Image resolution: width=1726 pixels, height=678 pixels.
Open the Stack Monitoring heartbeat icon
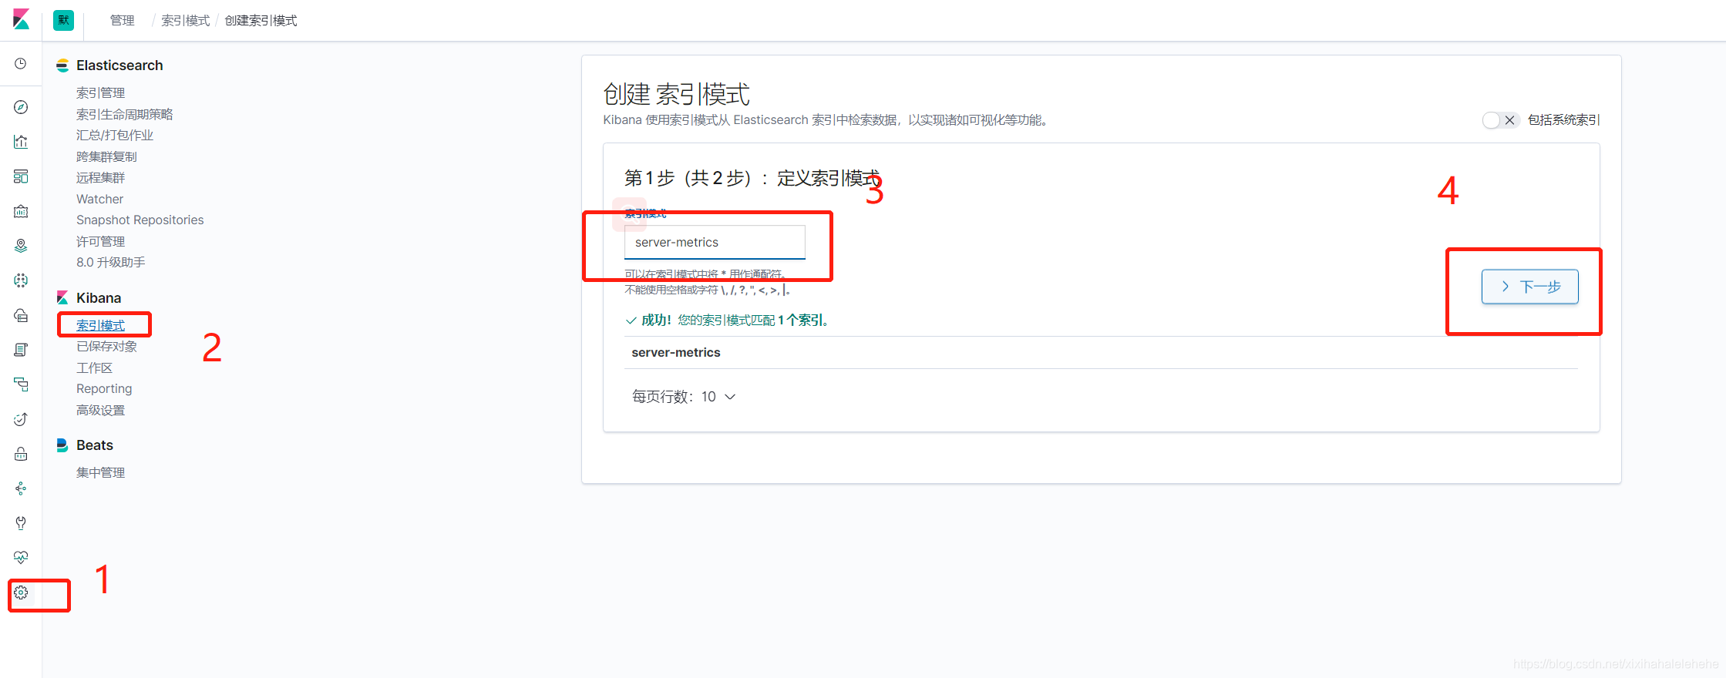click(x=21, y=558)
